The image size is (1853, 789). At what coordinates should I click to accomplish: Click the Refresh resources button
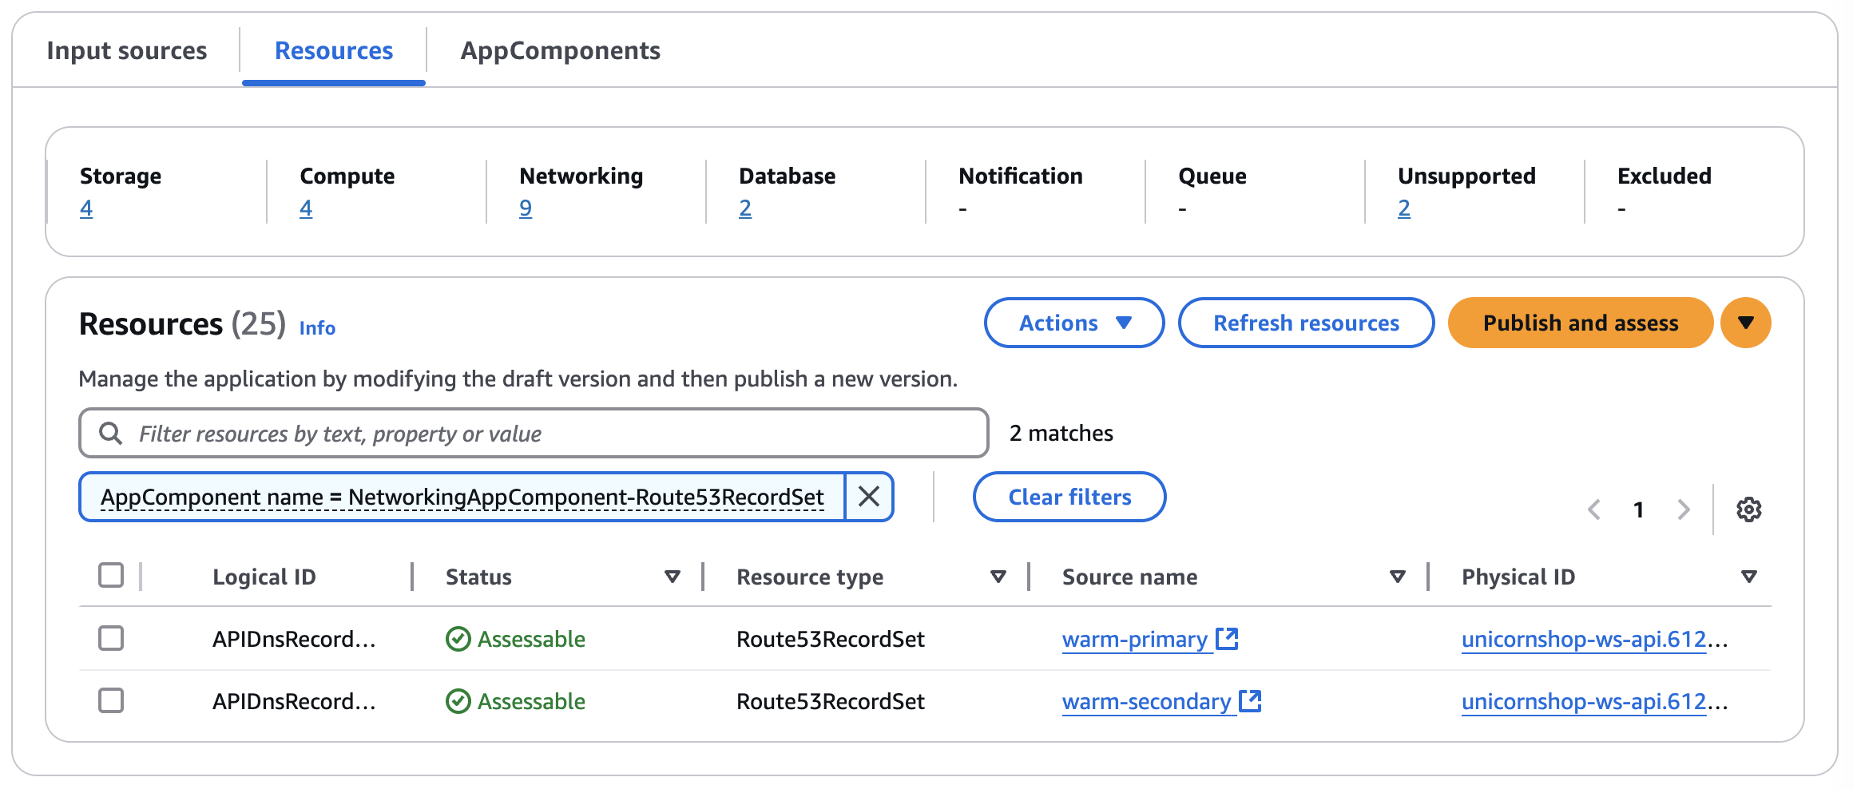[1306, 323]
